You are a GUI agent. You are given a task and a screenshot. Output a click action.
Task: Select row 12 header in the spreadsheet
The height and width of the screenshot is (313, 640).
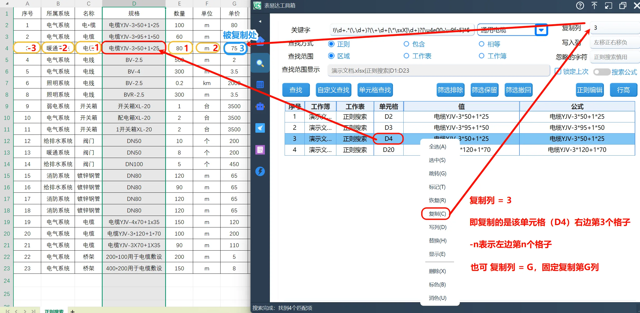[7, 141]
